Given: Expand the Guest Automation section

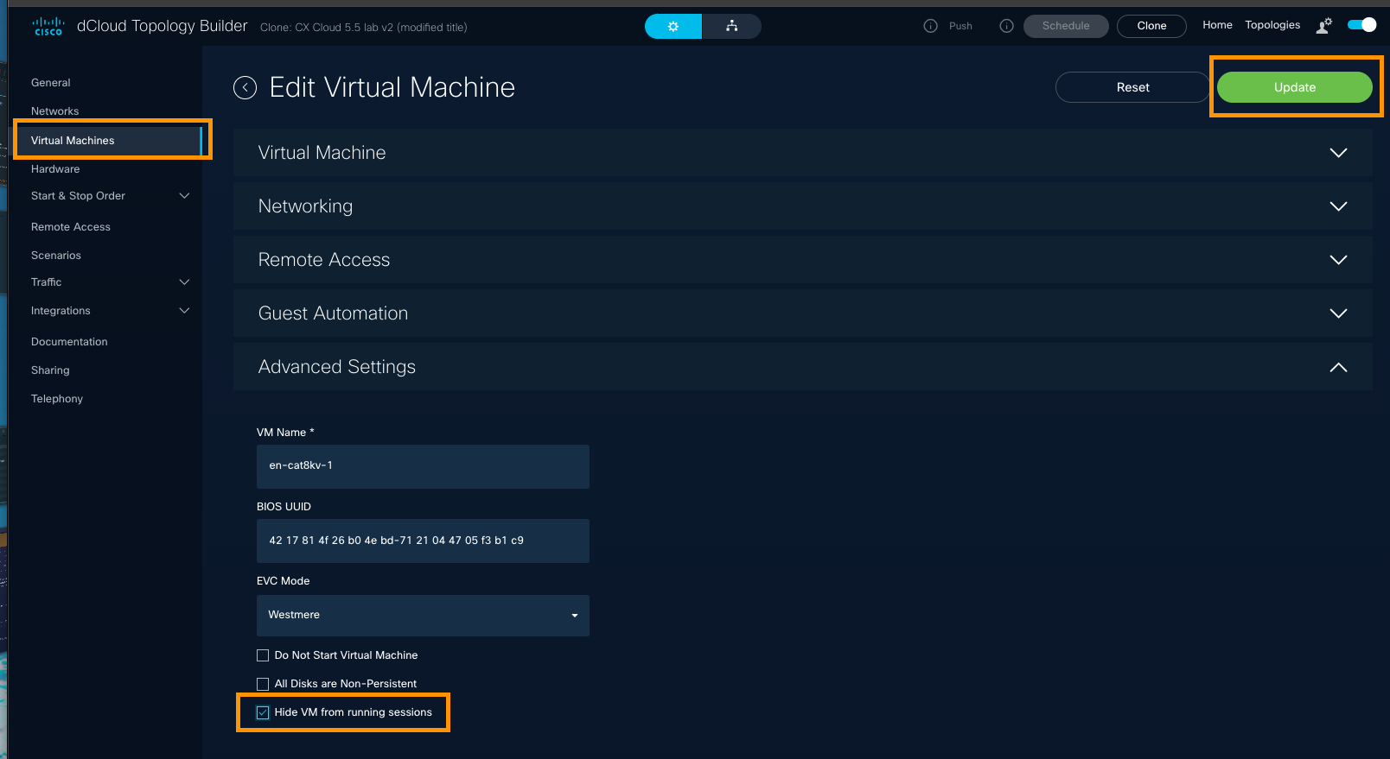Looking at the screenshot, I should pyautogui.click(x=803, y=313).
